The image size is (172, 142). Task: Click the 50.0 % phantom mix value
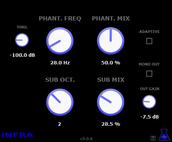tap(111, 62)
